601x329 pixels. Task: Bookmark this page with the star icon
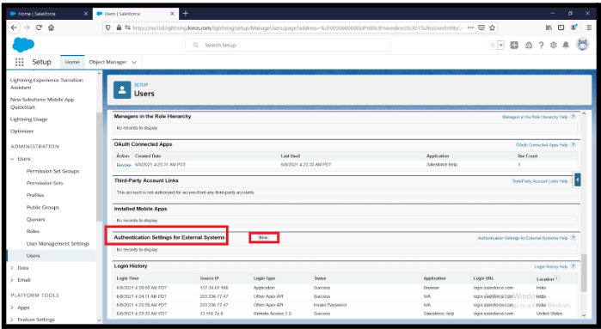(493, 27)
